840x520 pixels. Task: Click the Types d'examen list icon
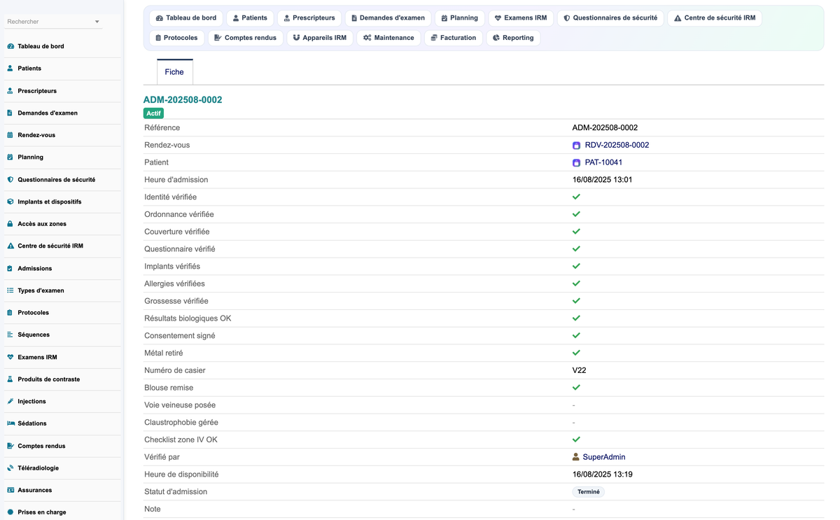(x=10, y=290)
